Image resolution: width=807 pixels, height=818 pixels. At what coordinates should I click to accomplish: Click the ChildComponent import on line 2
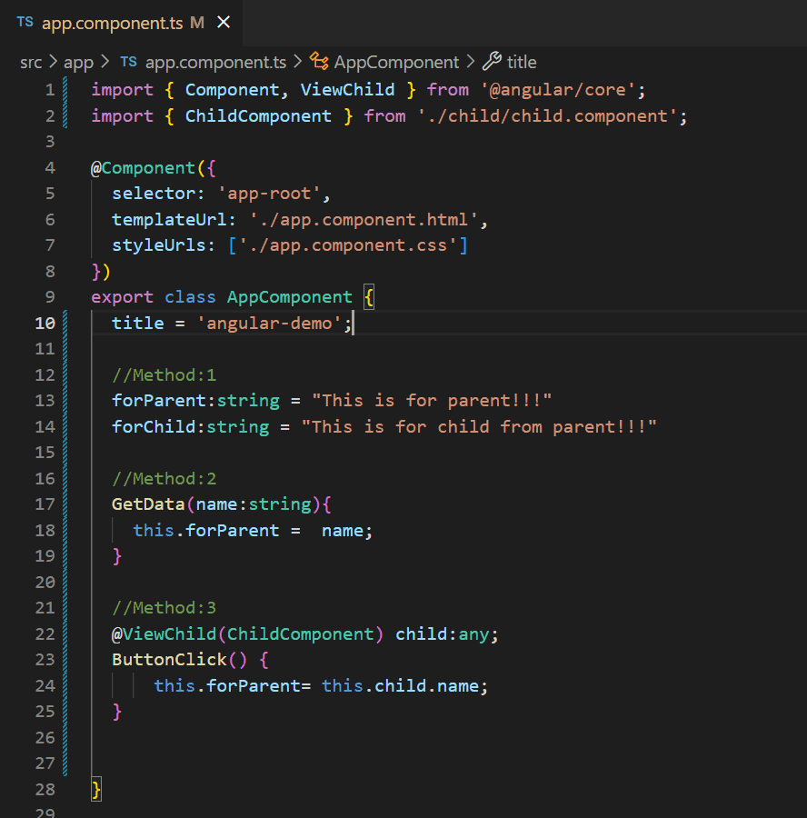tap(258, 115)
